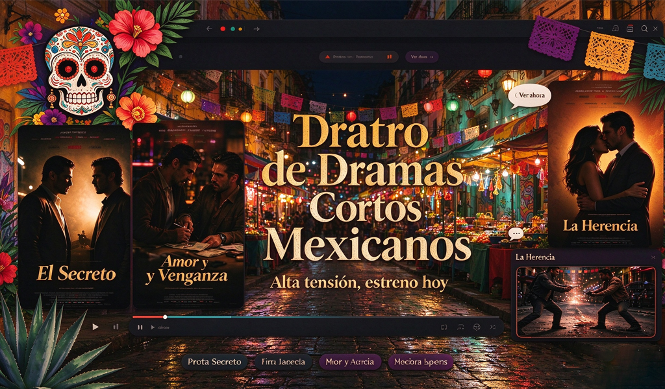The width and height of the screenshot is (665, 389).
Task: Select the 'Firrz Janecia' chip
Action: (x=283, y=362)
